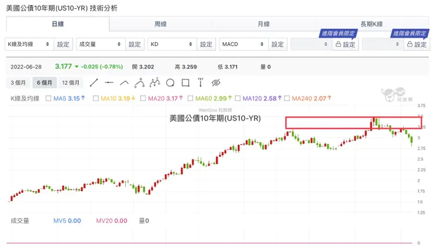Enable the MA10 moving average checkbox
The height and width of the screenshot is (246, 435).
(96, 98)
